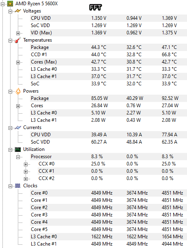Expand the CCX #0 utilization node
This screenshot has height=248, width=187.
(x=26, y=164)
